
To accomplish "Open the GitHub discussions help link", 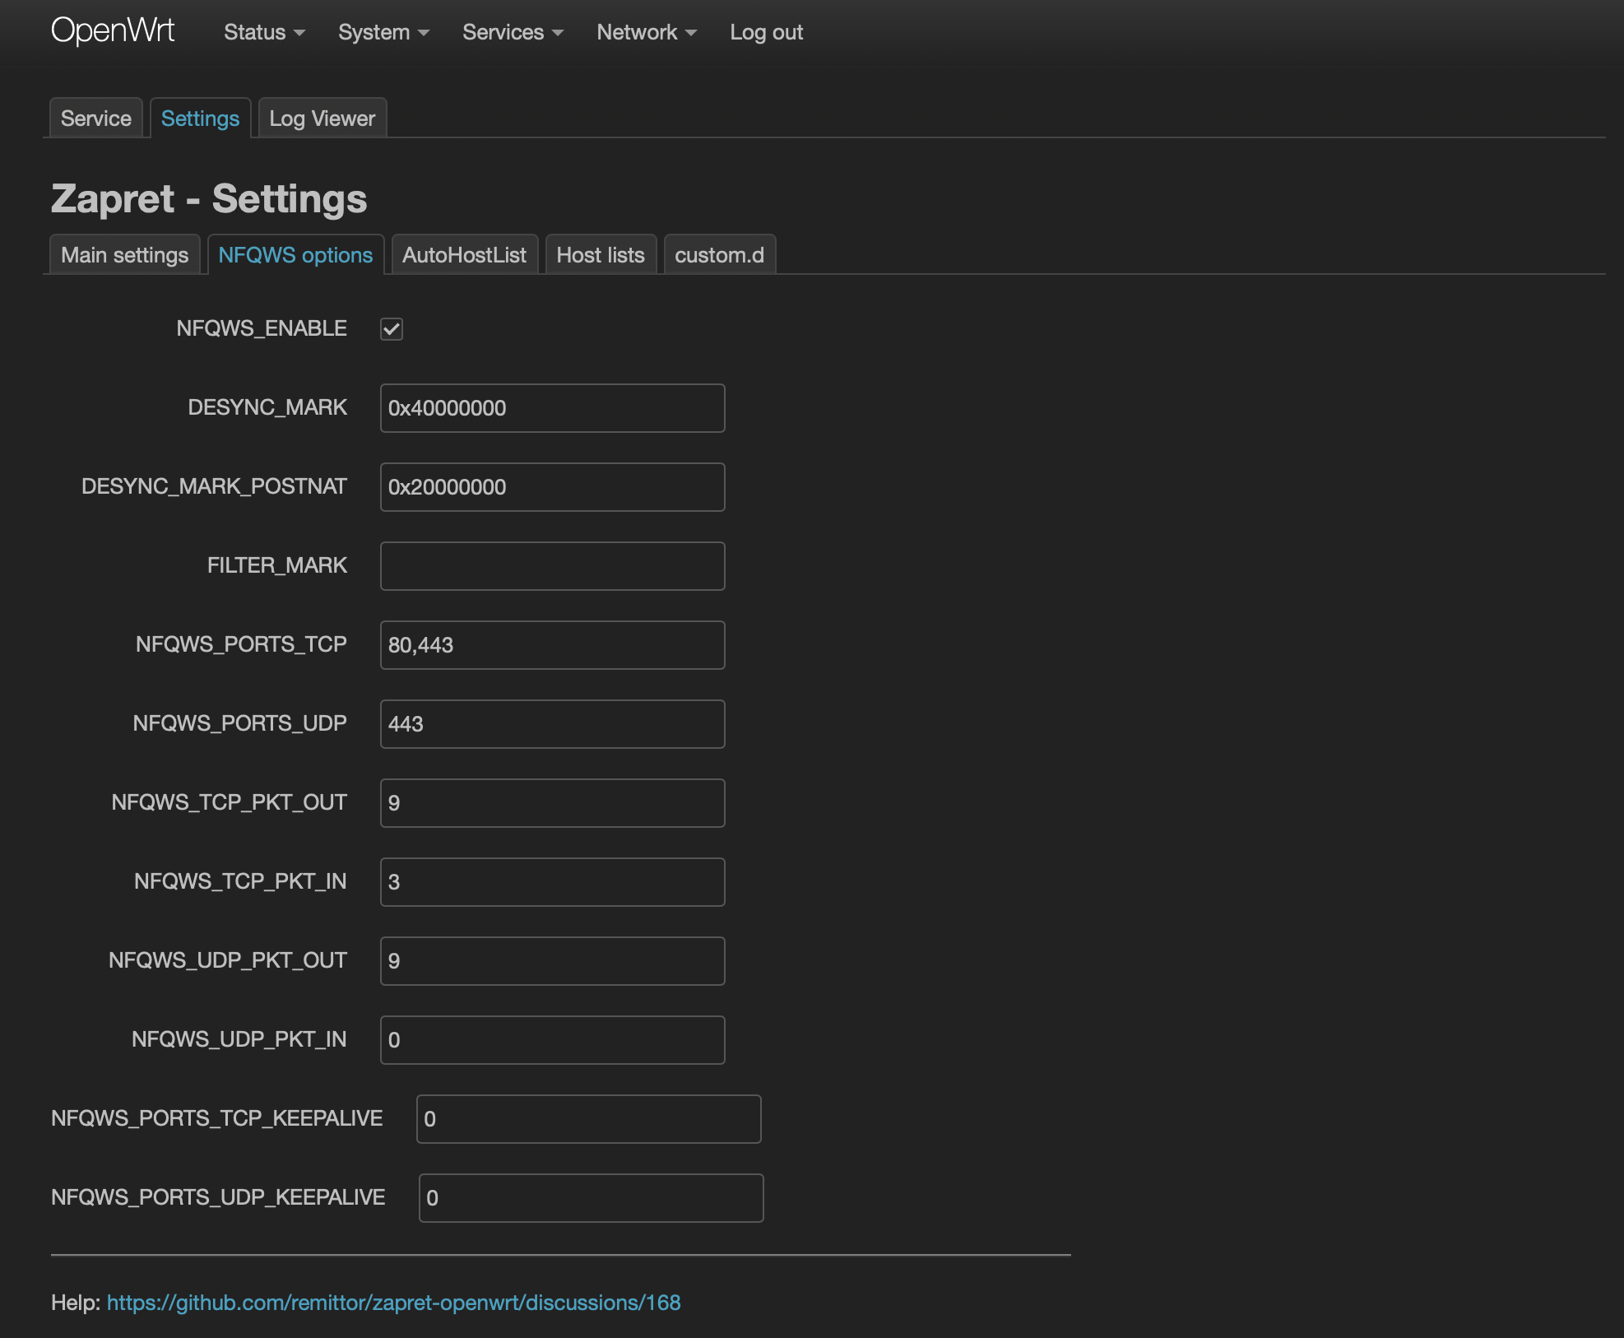I will click(394, 1303).
